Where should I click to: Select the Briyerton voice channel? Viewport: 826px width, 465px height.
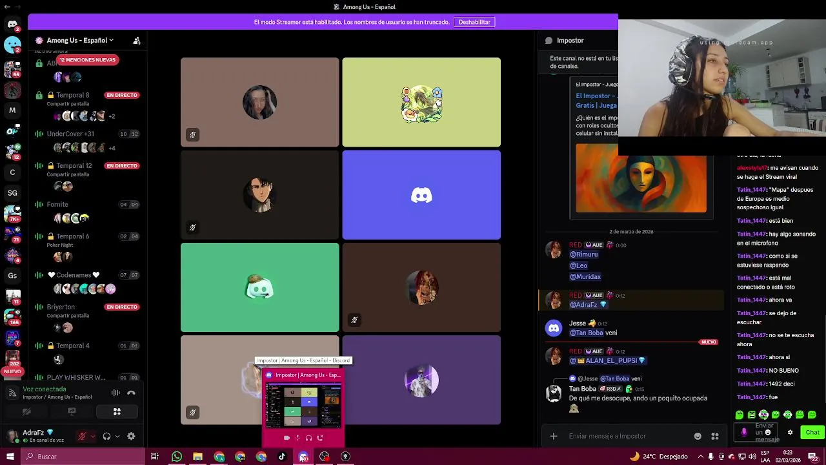(61, 307)
